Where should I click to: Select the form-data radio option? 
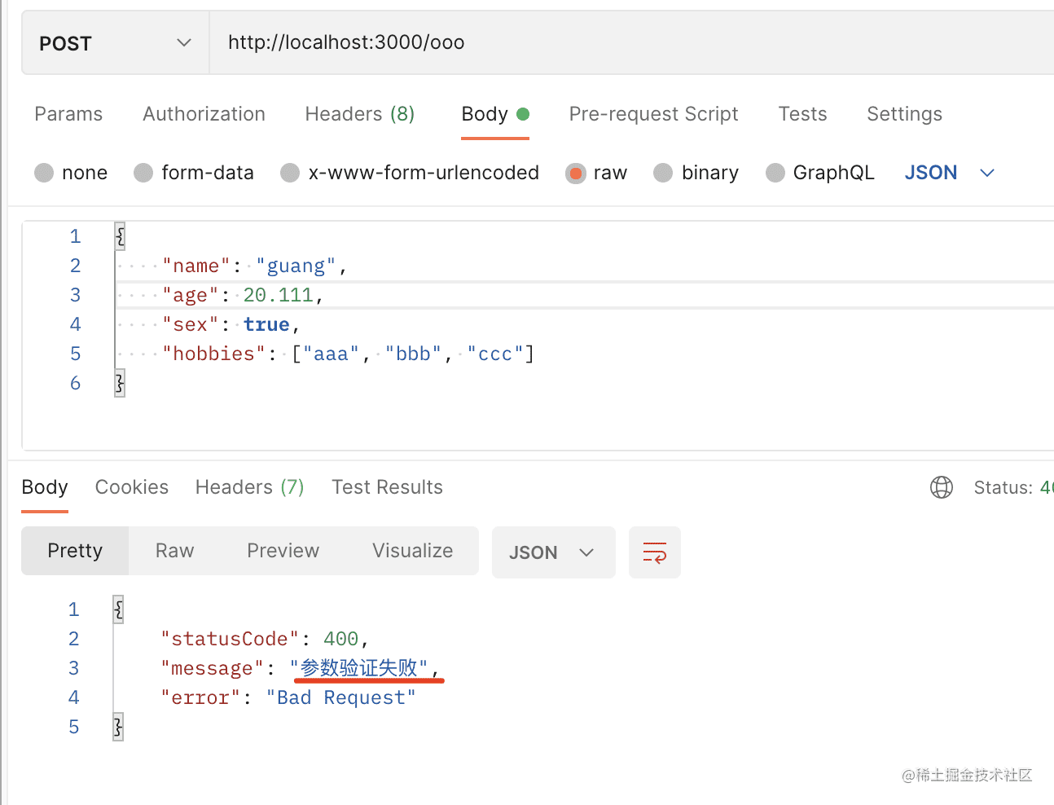coord(143,173)
